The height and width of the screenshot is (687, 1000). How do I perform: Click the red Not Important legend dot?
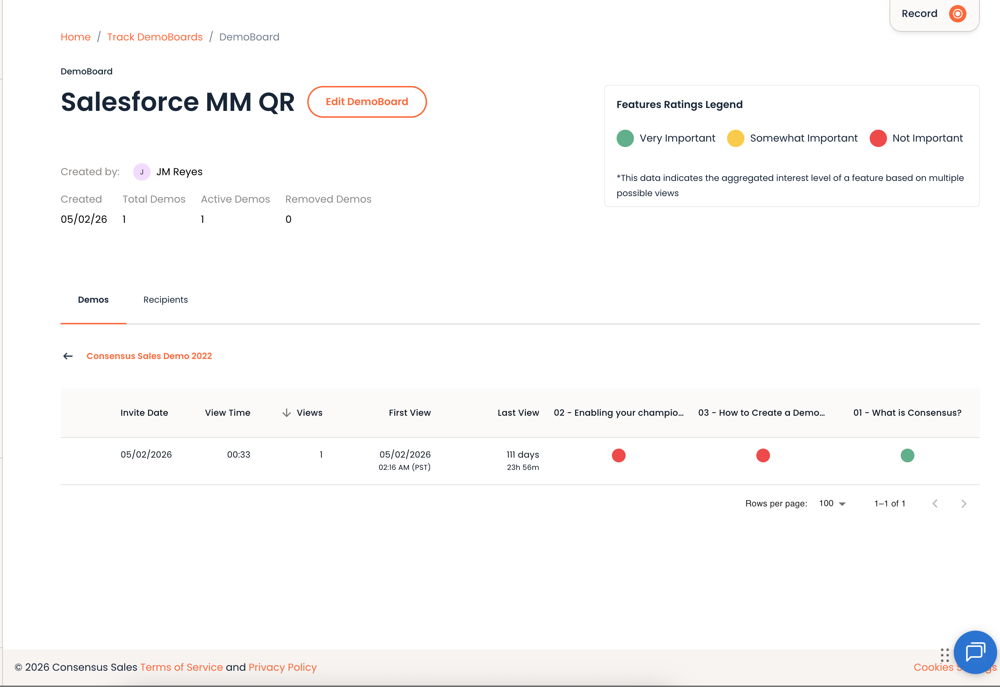tap(878, 138)
